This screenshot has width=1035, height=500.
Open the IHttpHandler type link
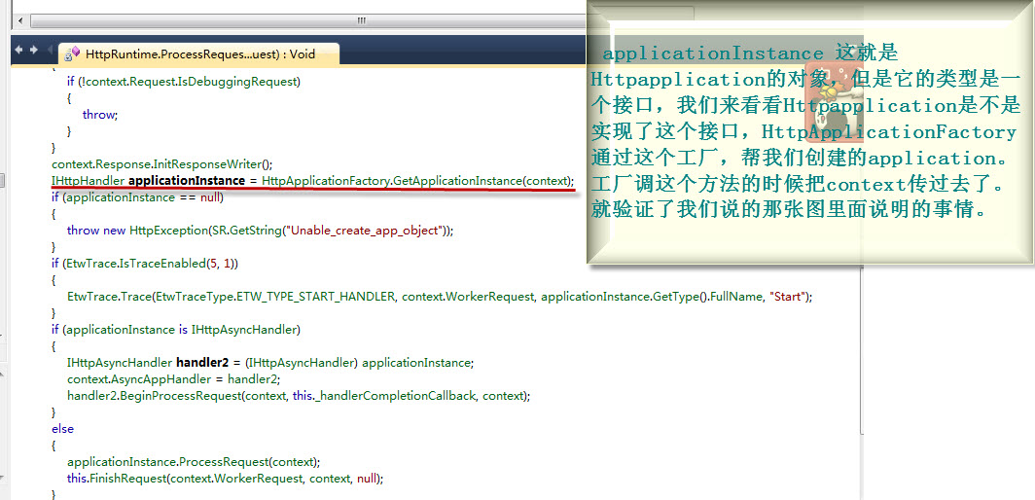pyautogui.click(x=88, y=180)
